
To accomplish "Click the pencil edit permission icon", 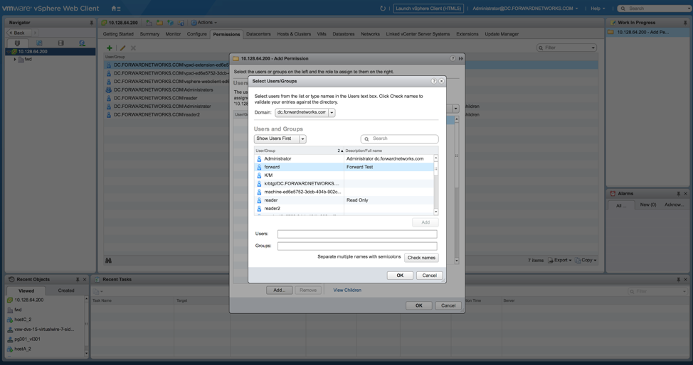I will (x=122, y=48).
